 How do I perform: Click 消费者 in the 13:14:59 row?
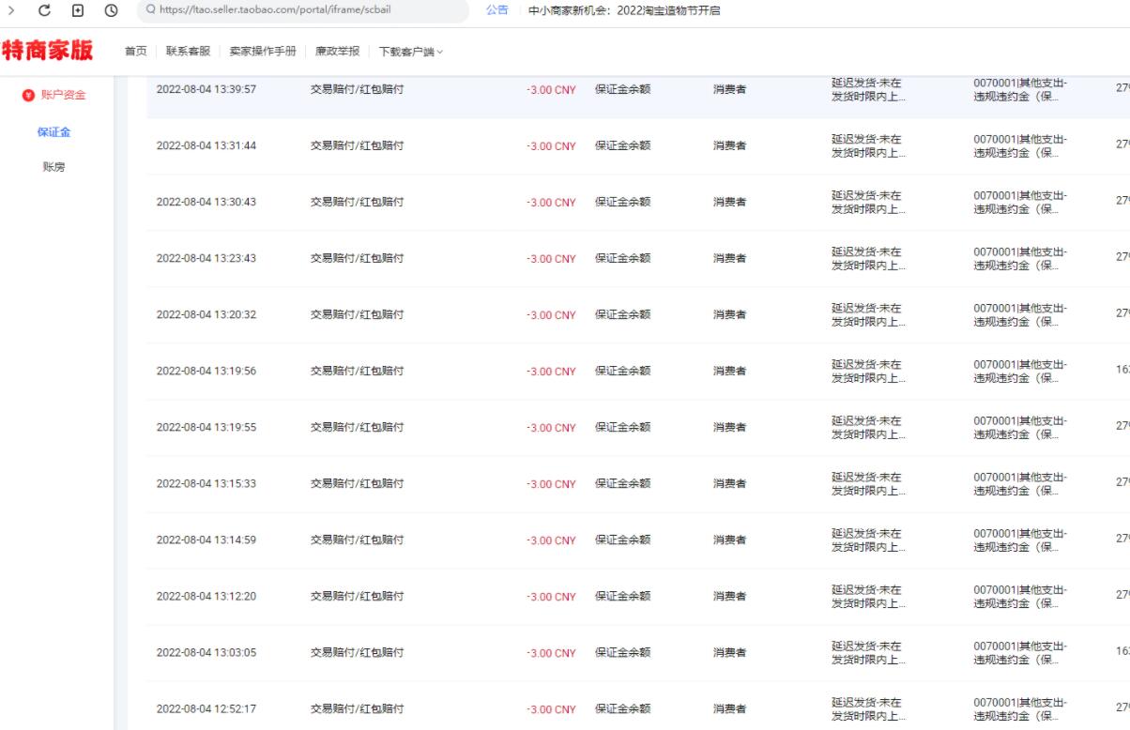coord(730,540)
